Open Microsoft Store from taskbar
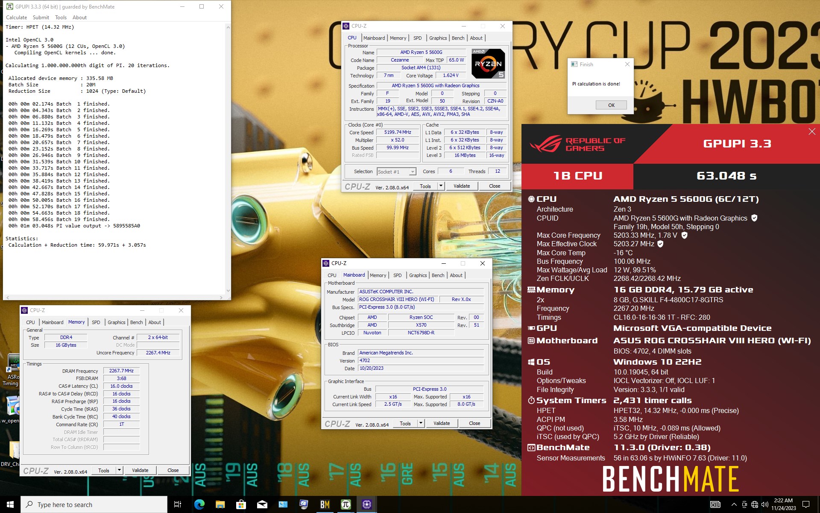 pyautogui.click(x=241, y=504)
